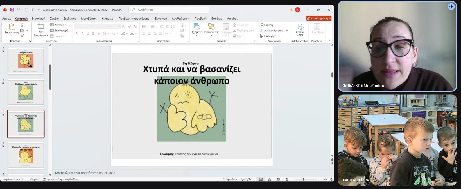Toggle the Σχόλια comments pane
461x189 pixels.
coord(247,179)
